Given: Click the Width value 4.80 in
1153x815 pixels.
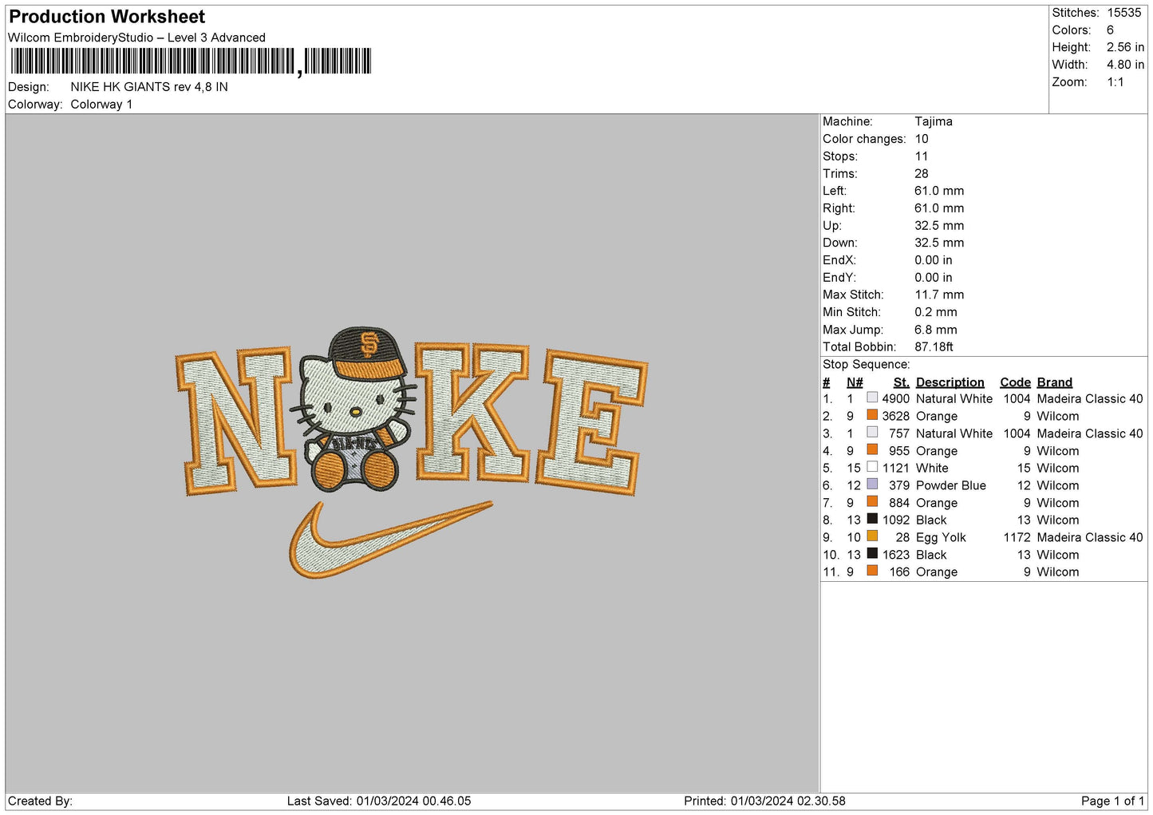Looking at the screenshot, I should coord(1125,65).
